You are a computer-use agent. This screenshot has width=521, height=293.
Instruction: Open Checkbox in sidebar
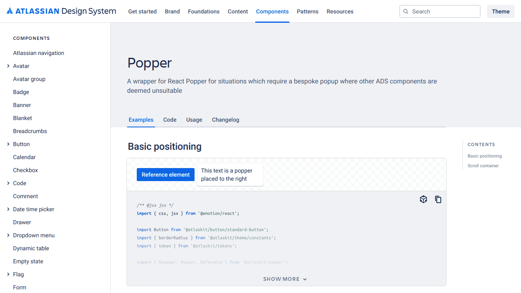(x=26, y=170)
